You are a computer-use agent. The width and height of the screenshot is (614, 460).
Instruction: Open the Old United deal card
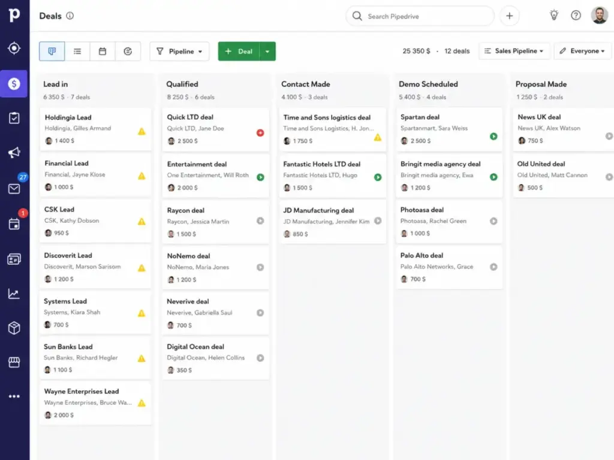coord(564,175)
